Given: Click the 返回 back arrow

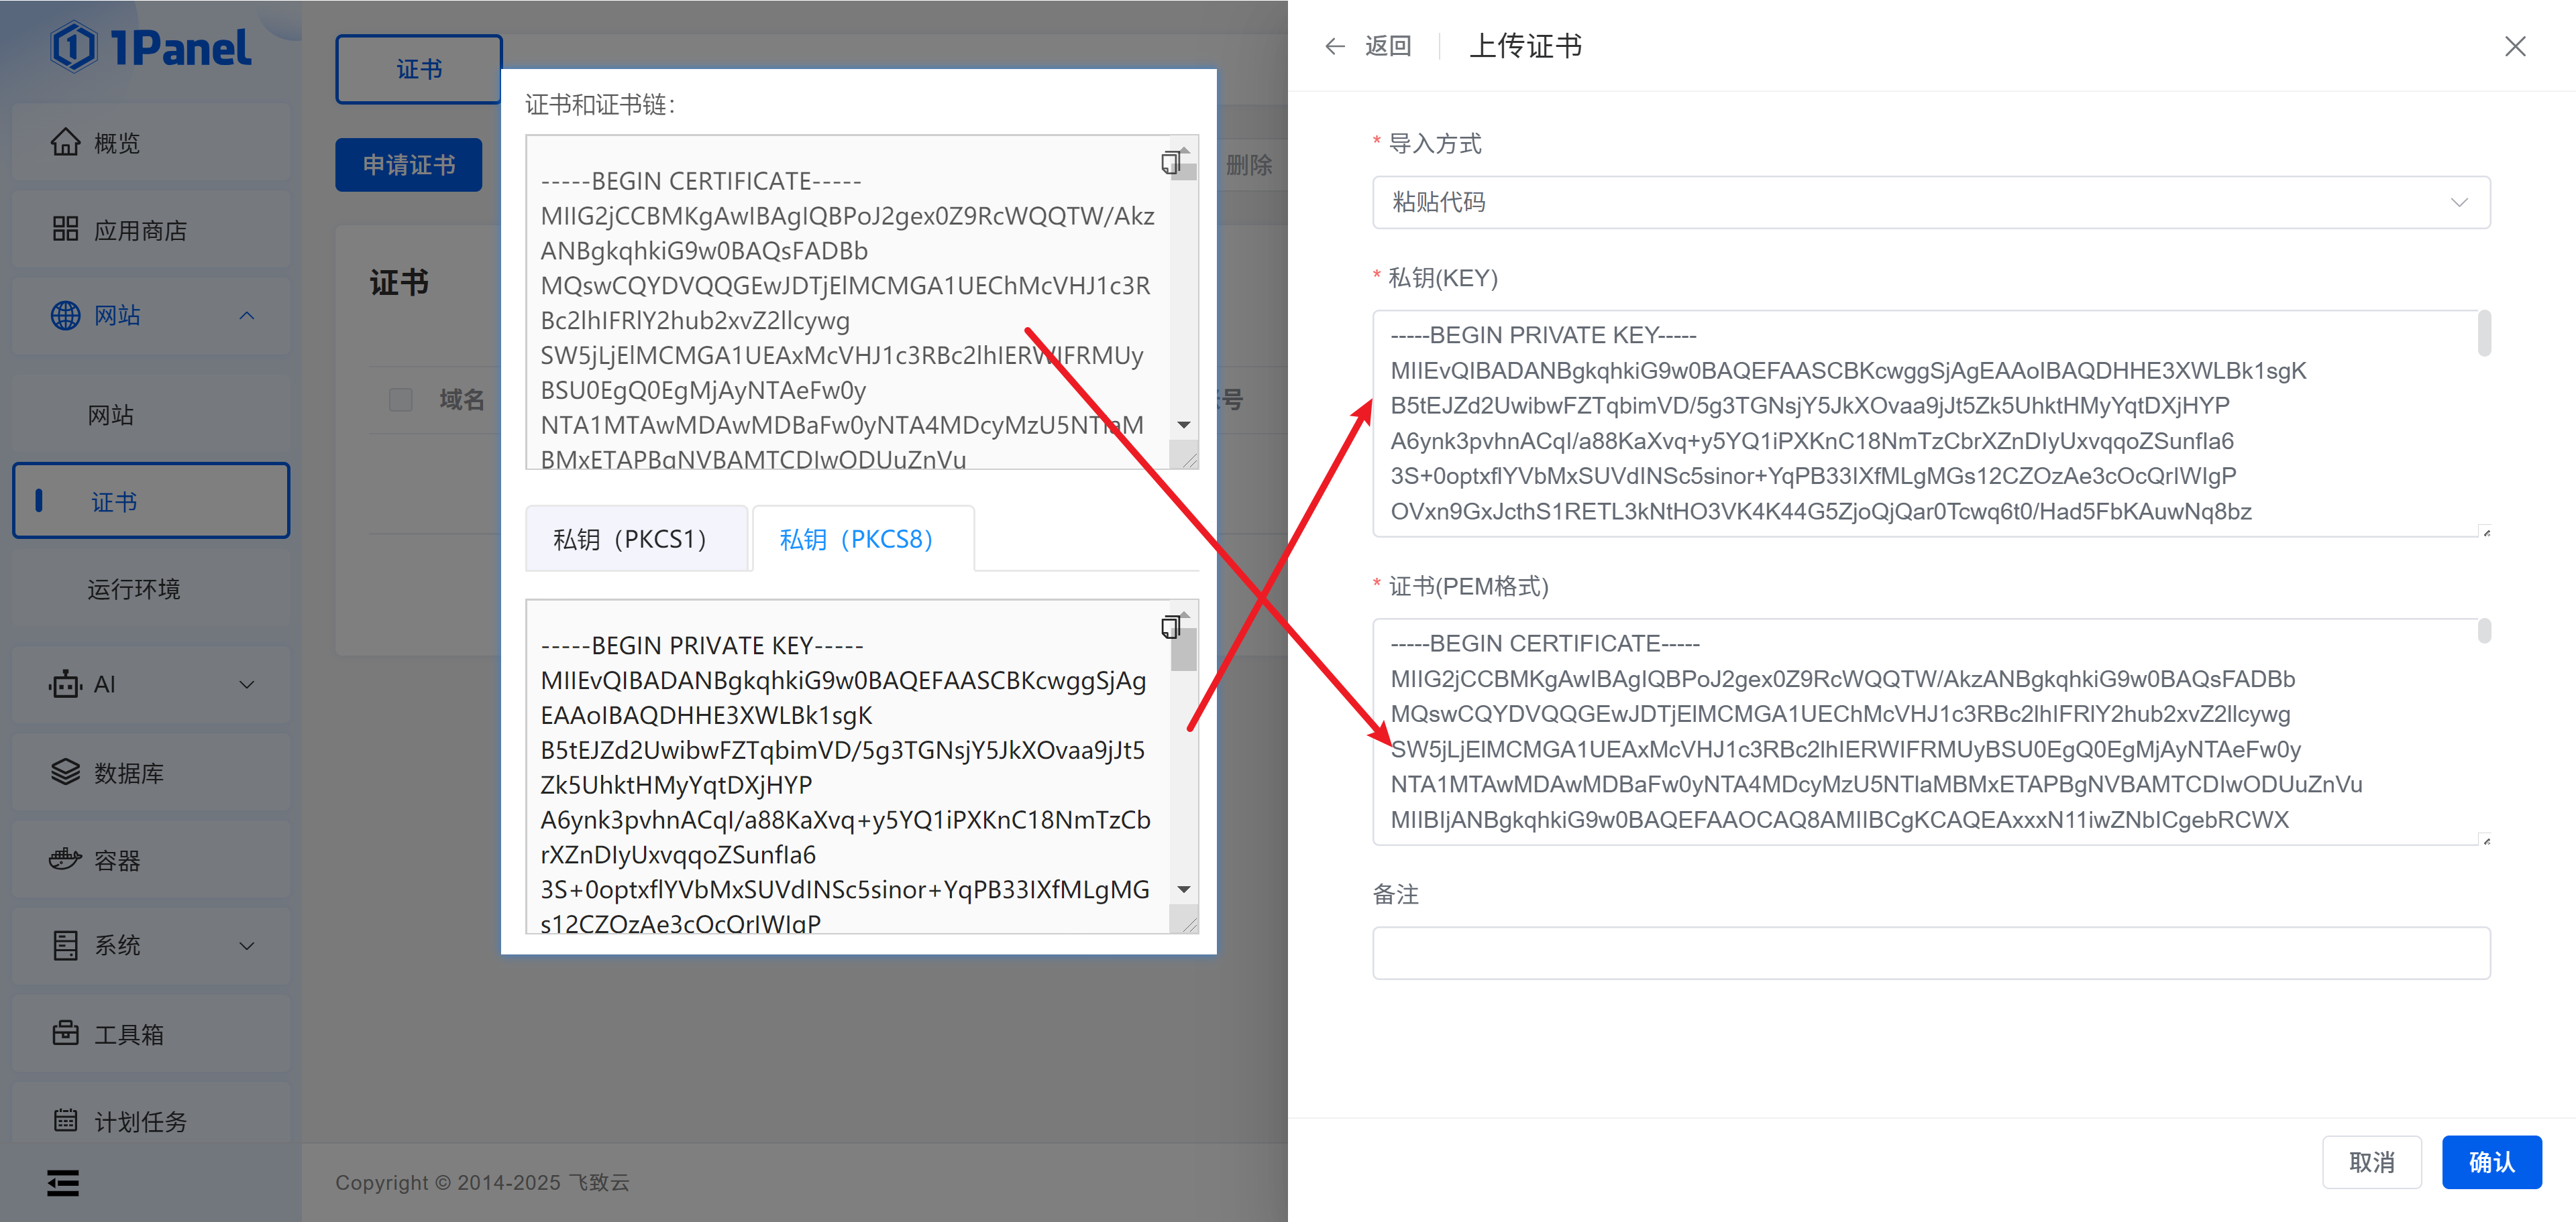Looking at the screenshot, I should pos(1335,46).
